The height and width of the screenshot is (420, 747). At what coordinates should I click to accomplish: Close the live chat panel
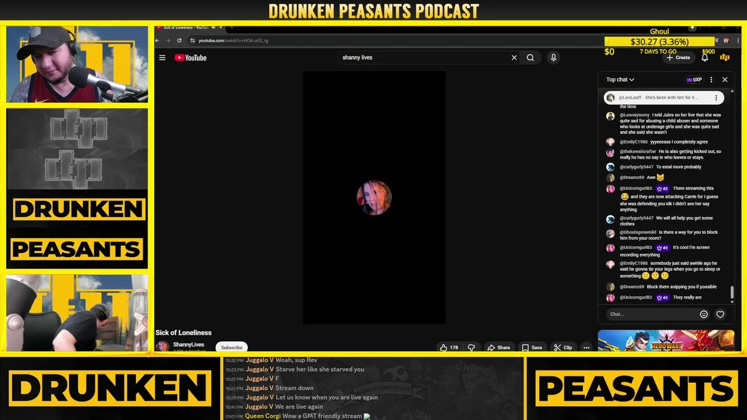pos(725,80)
